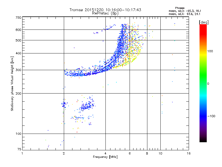Click the 'Phases' statistics heading
The height and width of the screenshot is (167, 222).
[180, 8]
